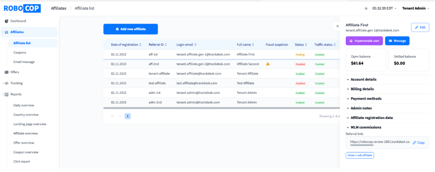The image size is (435, 172).
Task: Click the Reports chart icon in sidebar
Action: tap(7, 94)
